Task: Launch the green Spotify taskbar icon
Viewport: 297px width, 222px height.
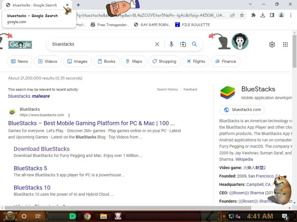Action: point(73,216)
